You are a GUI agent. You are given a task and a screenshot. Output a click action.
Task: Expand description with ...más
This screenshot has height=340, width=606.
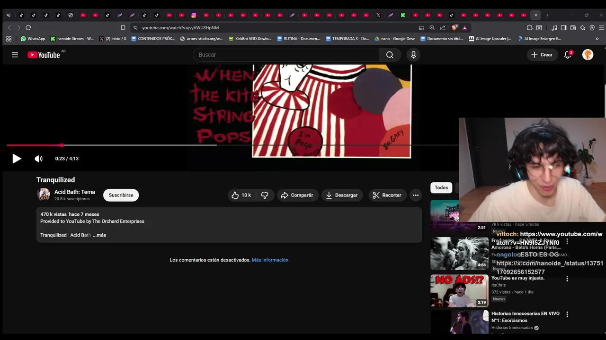[99, 235]
